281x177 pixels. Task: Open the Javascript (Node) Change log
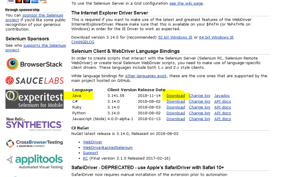coord(199,119)
